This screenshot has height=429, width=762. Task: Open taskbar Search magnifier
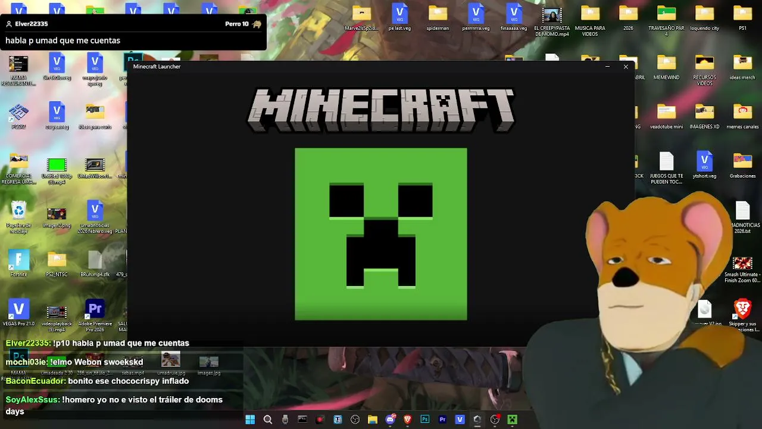click(x=268, y=419)
